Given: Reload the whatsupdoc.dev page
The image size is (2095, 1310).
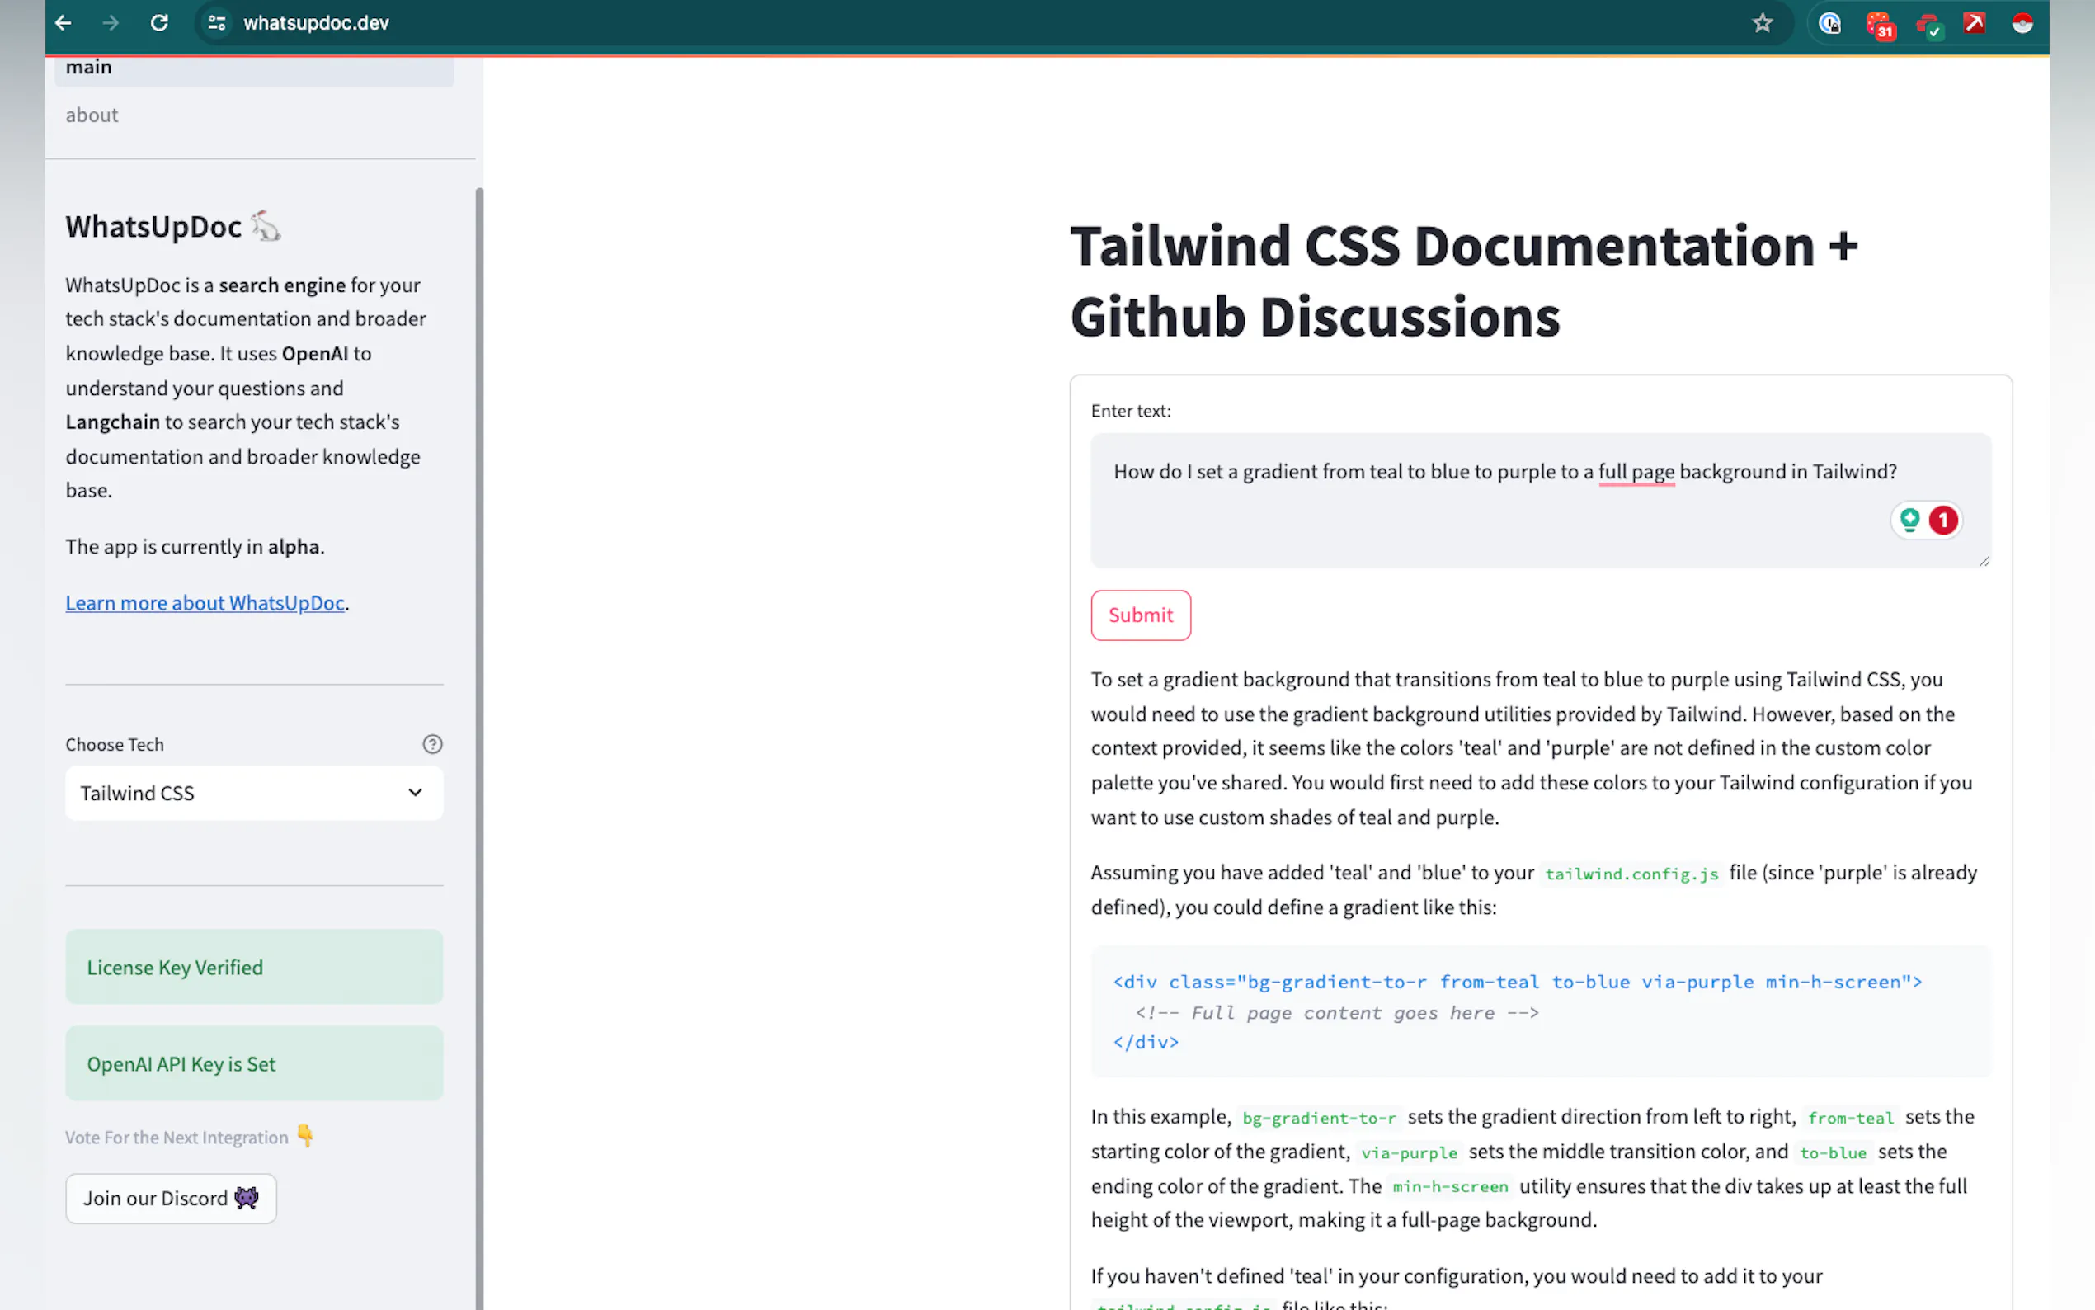Looking at the screenshot, I should pos(159,22).
